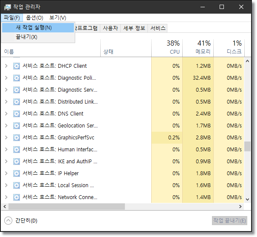Select the 32.4MB memory value cell
This screenshot has width=257, height=237.
click(198, 78)
